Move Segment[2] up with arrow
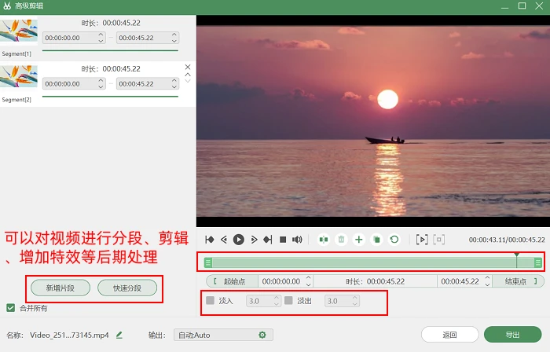Viewport: 550px width, 352px height. click(188, 75)
